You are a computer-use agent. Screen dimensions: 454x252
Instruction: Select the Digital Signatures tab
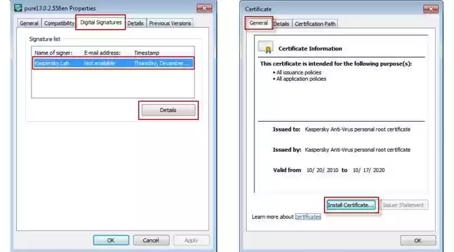pyautogui.click(x=101, y=22)
